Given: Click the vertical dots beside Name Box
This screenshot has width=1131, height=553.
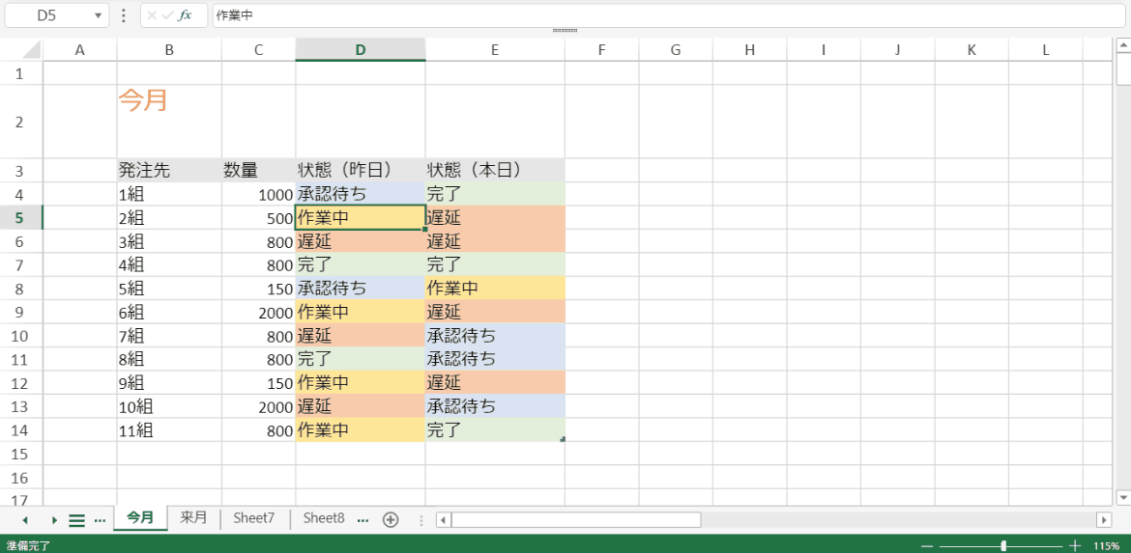Looking at the screenshot, I should 124,15.
